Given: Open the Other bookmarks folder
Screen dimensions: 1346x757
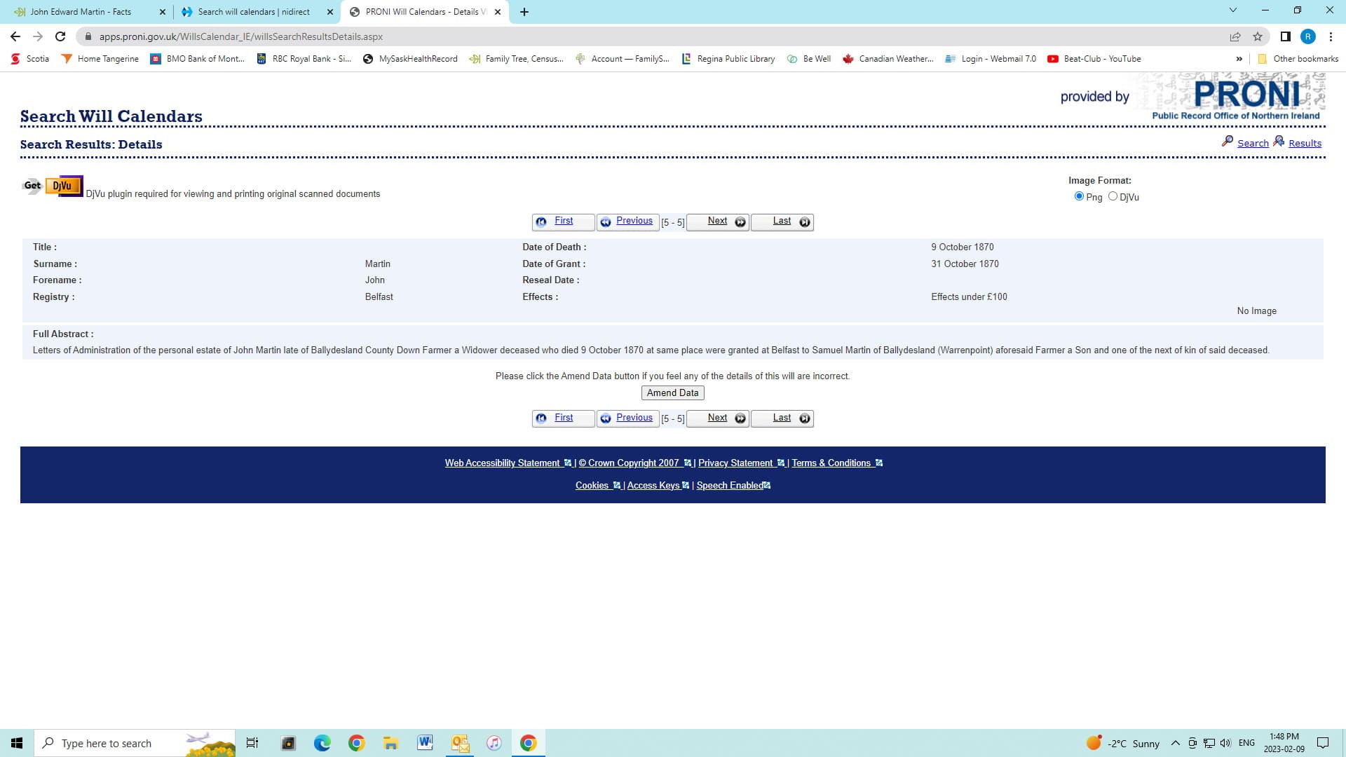Looking at the screenshot, I should [1298, 59].
